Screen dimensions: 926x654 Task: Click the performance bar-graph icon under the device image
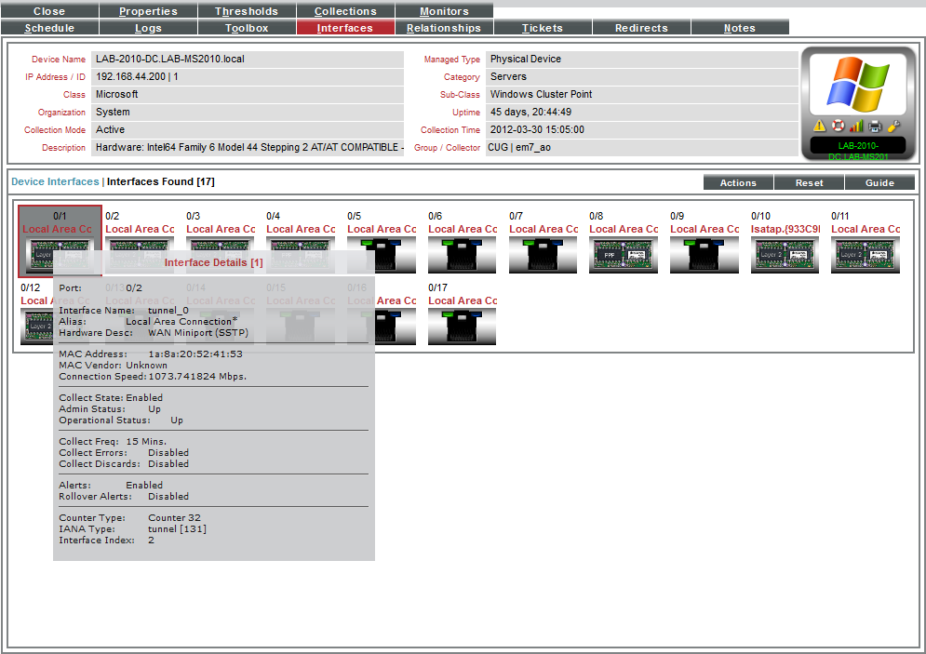point(856,124)
